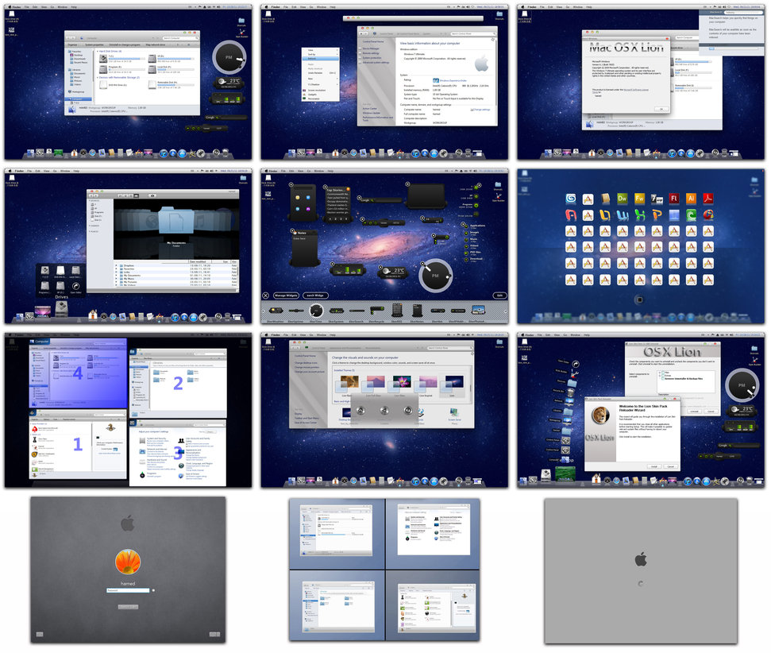This screenshot has height=653, width=771.
Task: Select the Notes widget in the widget dashboard
Action: (306, 248)
